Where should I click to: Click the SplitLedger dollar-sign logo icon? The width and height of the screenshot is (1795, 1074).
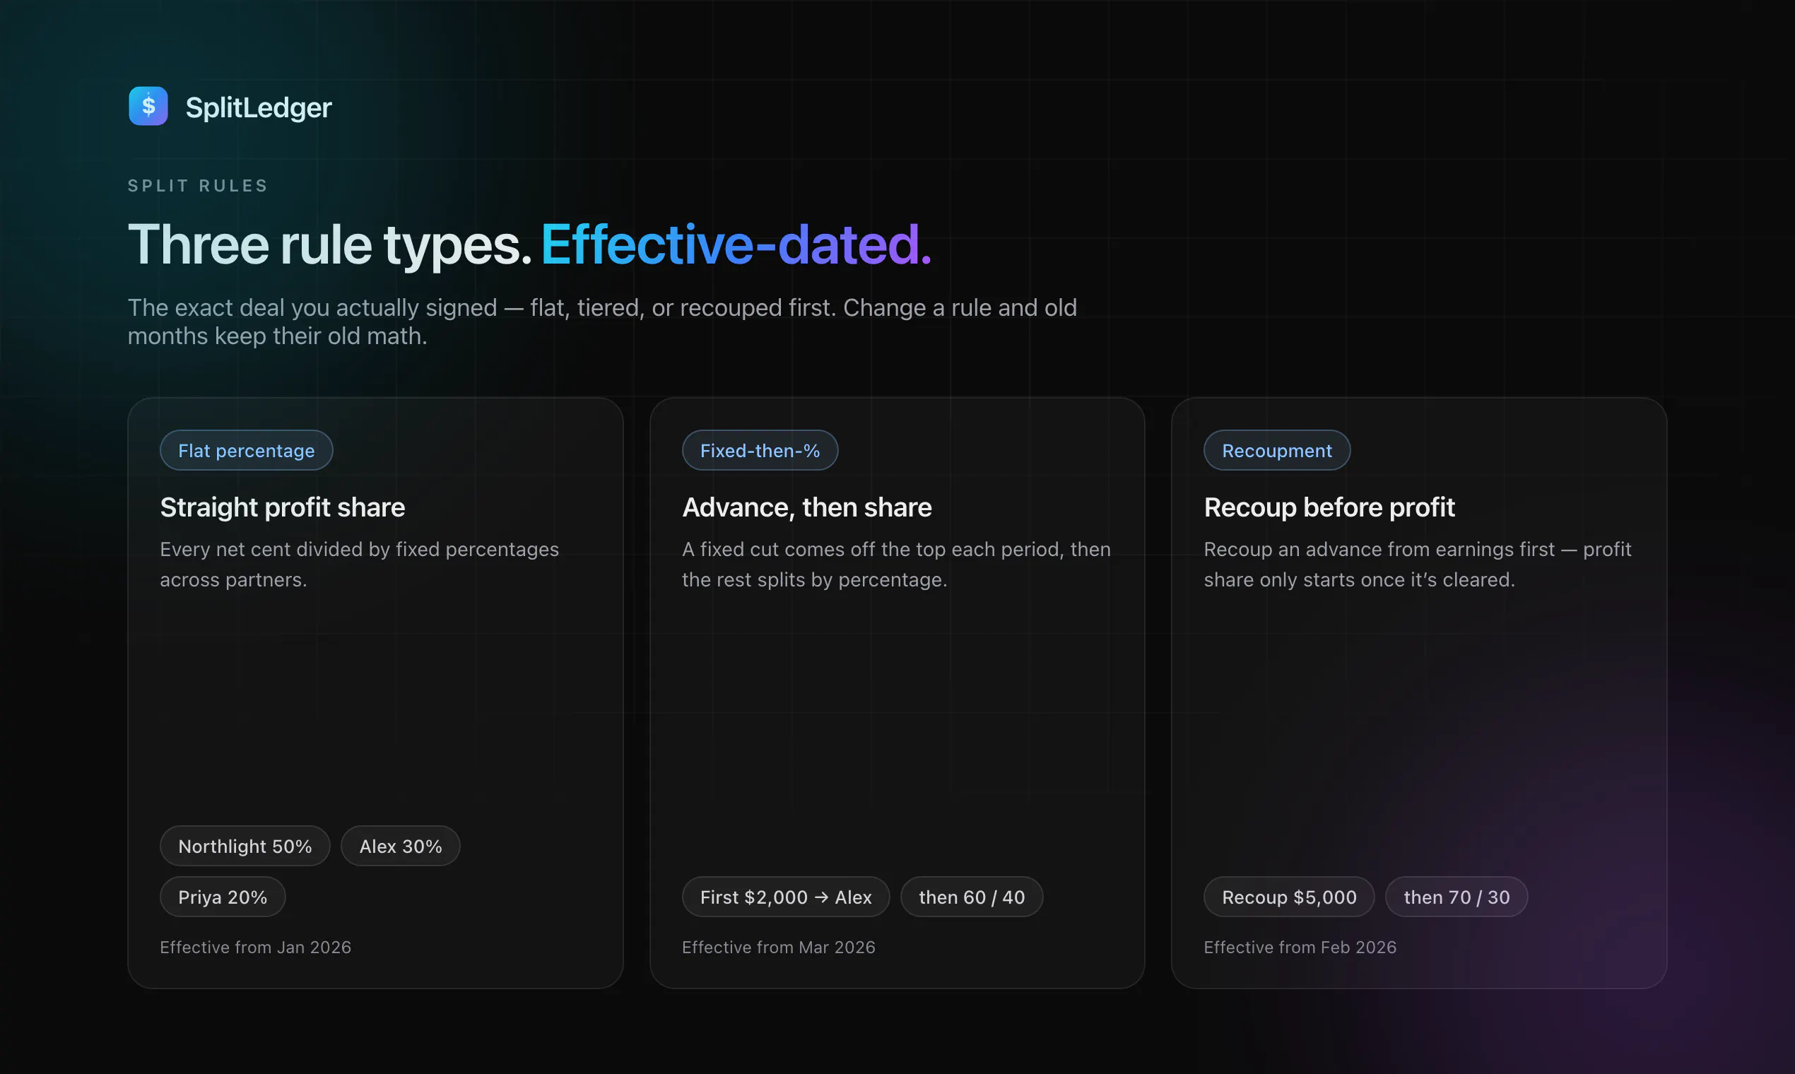tap(148, 107)
